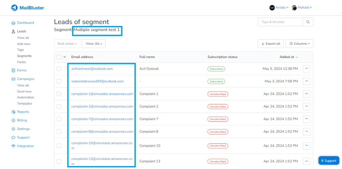Open row actions for Asif Outlook
Screen dimensions: 342x169
pyautogui.click(x=306, y=69)
